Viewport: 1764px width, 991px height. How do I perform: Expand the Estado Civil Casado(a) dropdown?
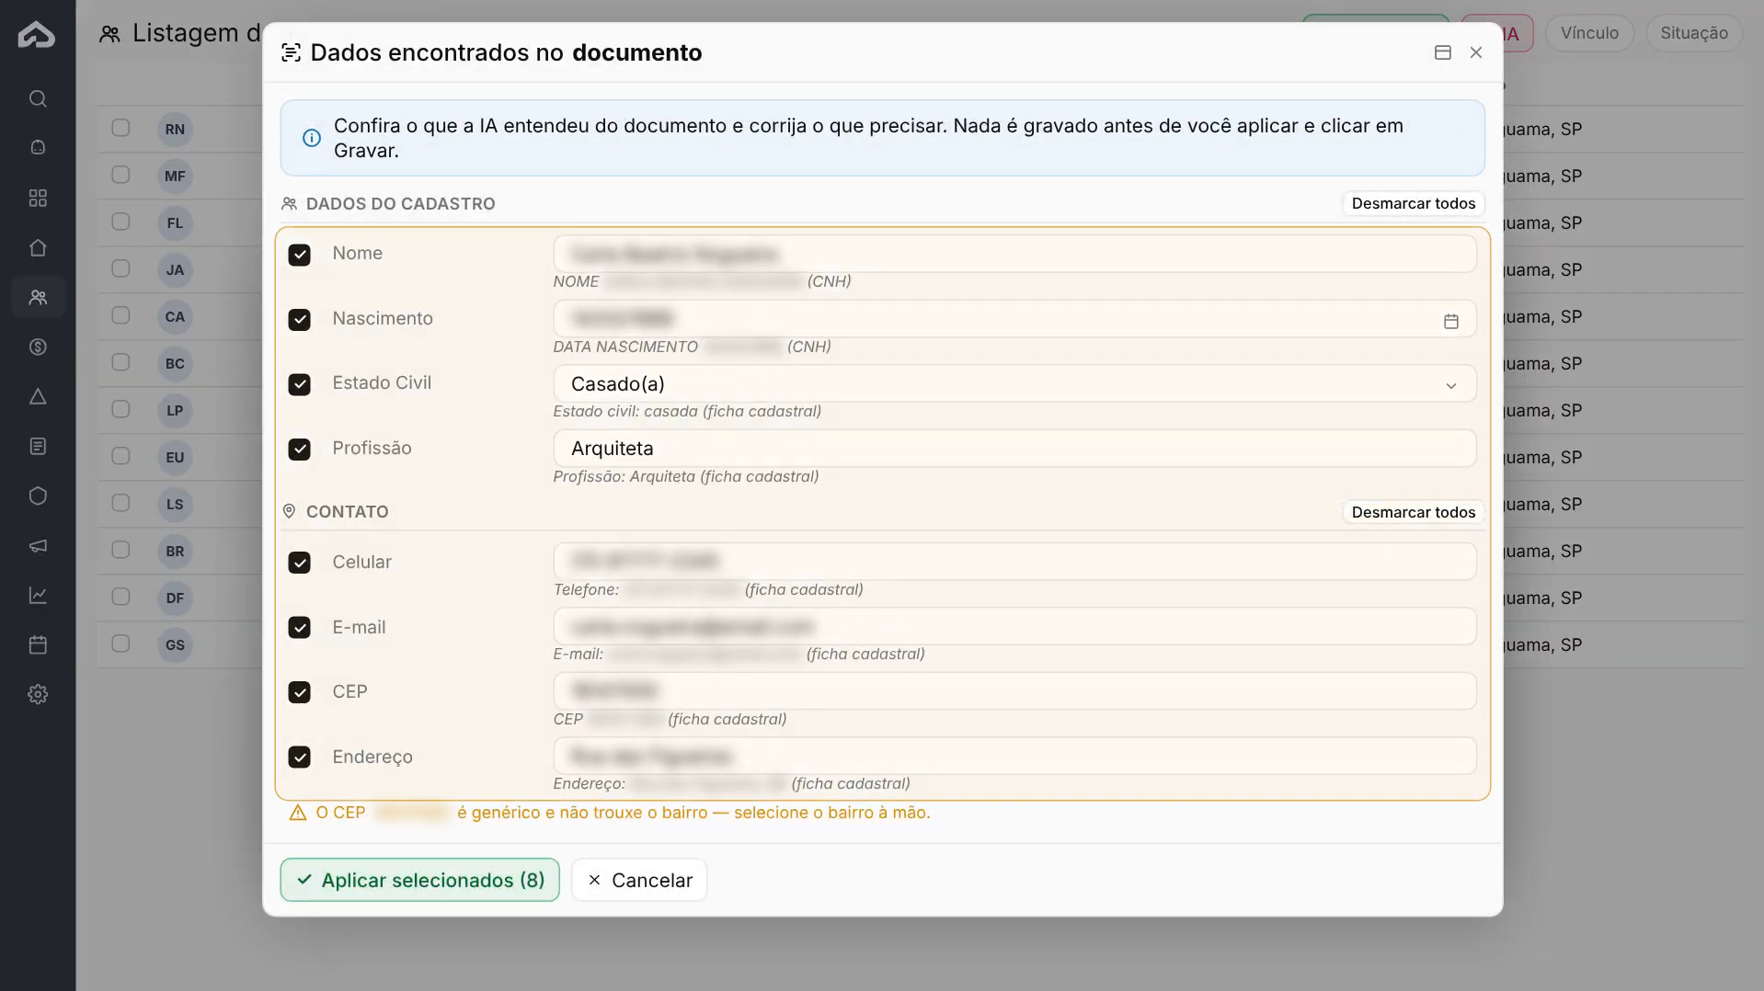pyautogui.click(x=1014, y=383)
